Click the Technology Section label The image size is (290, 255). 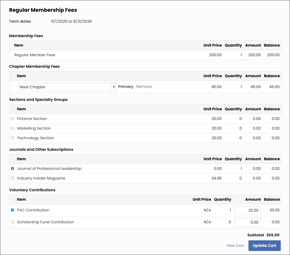[x=35, y=138]
